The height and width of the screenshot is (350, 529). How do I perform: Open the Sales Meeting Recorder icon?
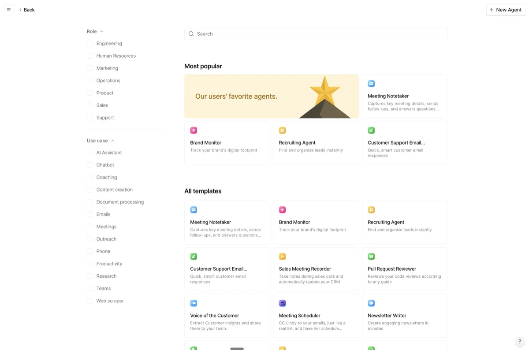[283, 256]
